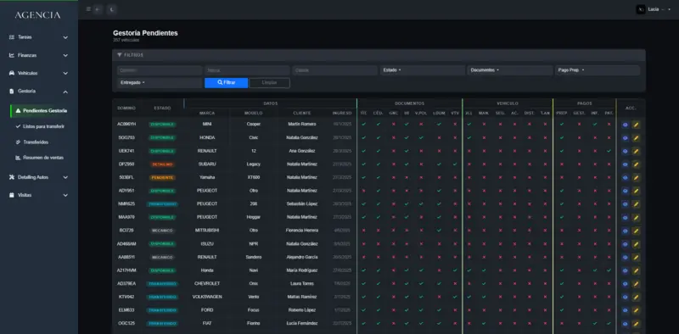Edit pencil icon for AC096YH row
679x334 pixels.
tap(636, 125)
